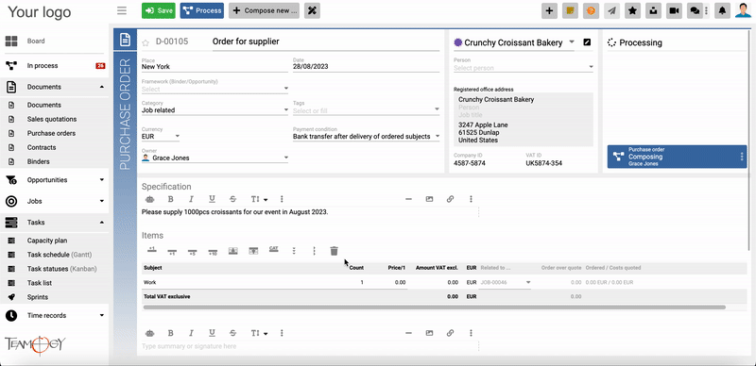
Task: Click the paper plane send icon
Action: pos(611,10)
